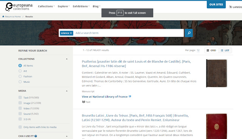Image resolution: width=242 pixels, height=139 pixels.
Task: Open the Per page 12 dropdown
Action: [x=198, y=50]
